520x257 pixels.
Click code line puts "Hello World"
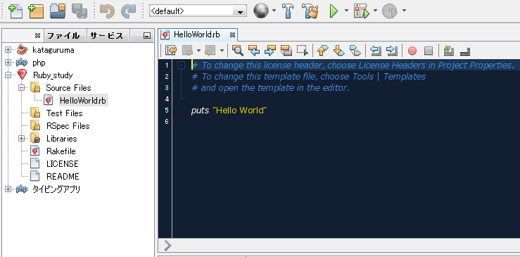coord(229,111)
